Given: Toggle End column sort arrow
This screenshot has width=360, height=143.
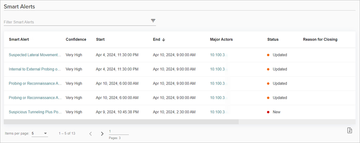Looking at the screenshot, I should [x=163, y=40].
